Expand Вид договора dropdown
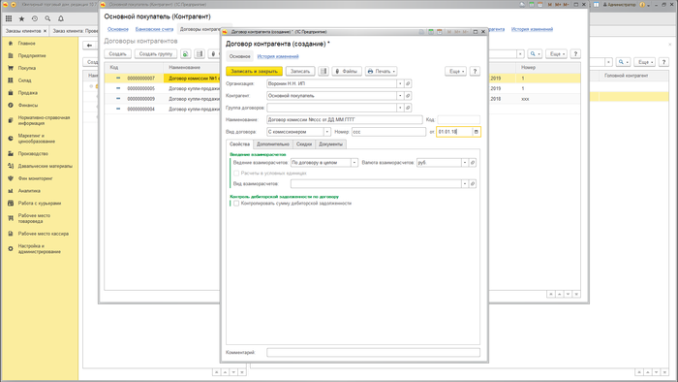Viewport: 678px width, 382px height. click(x=327, y=132)
